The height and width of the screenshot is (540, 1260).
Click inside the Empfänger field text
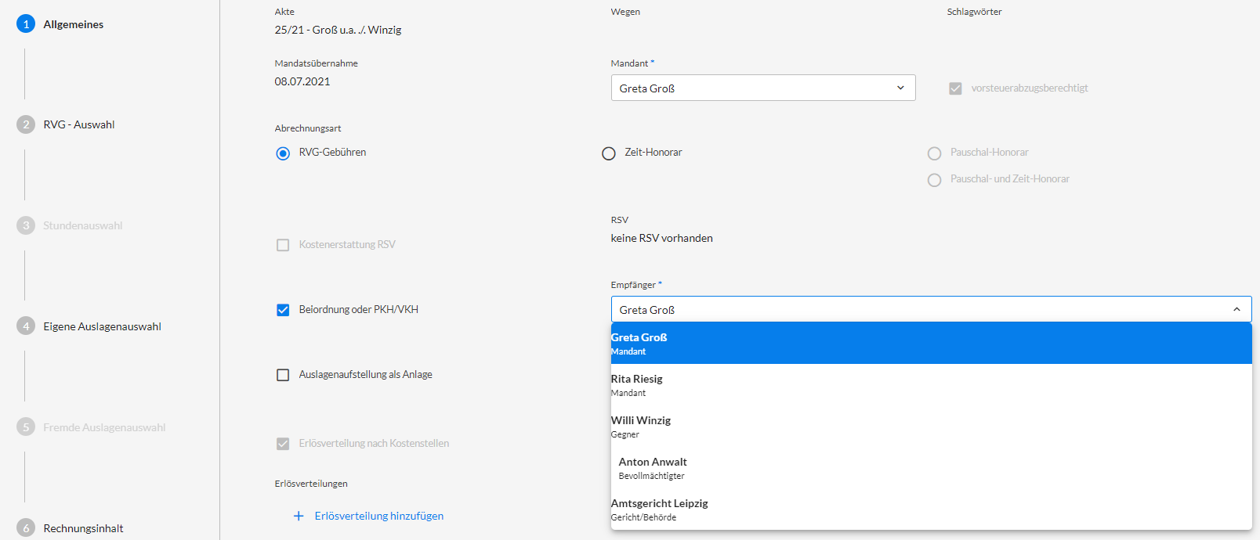click(x=647, y=310)
